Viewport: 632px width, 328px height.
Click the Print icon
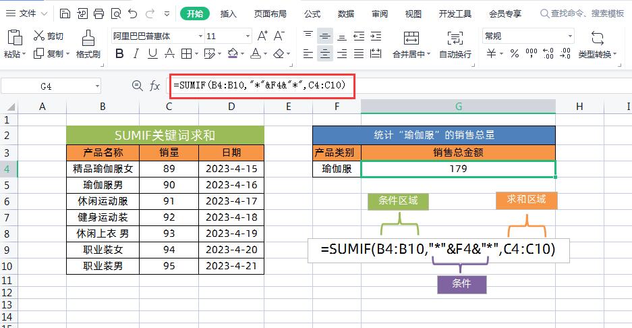tap(98, 13)
